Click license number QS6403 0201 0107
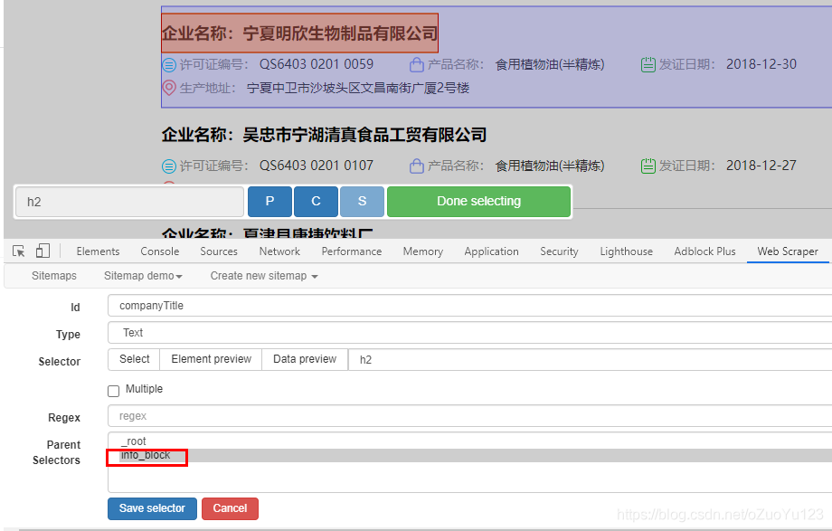832x531 pixels. tap(317, 166)
